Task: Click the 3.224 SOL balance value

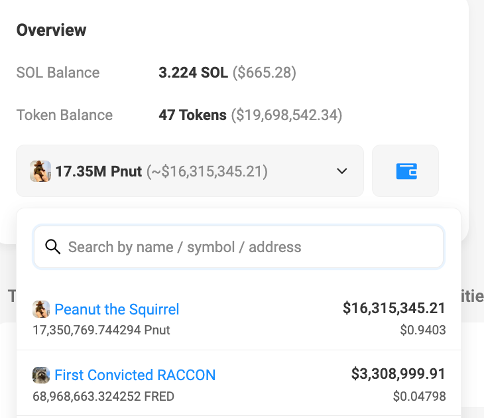Action: point(194,72)
